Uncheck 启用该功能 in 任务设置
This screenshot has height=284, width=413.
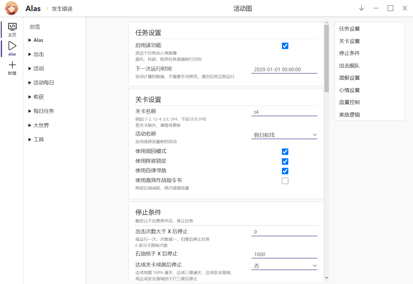click(x=285, y=46)
